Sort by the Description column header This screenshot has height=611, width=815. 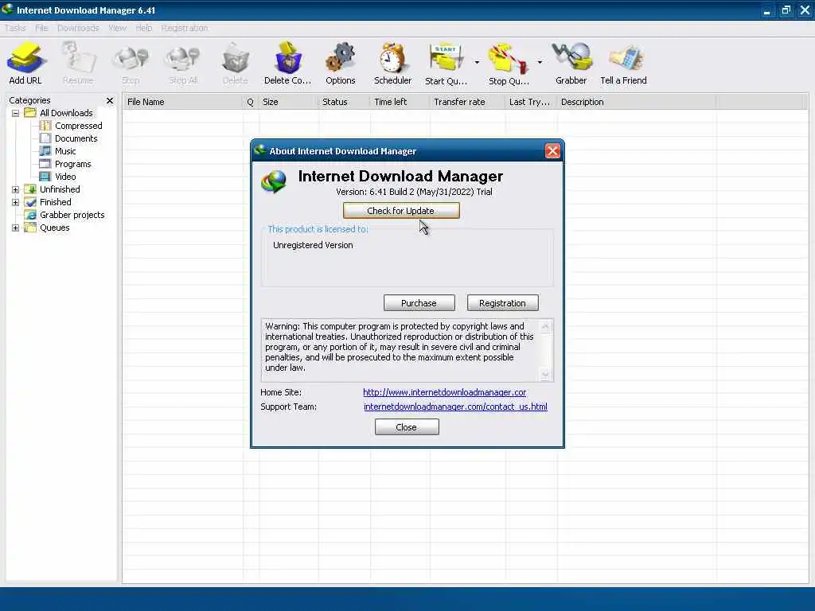[x=637, y=102]
